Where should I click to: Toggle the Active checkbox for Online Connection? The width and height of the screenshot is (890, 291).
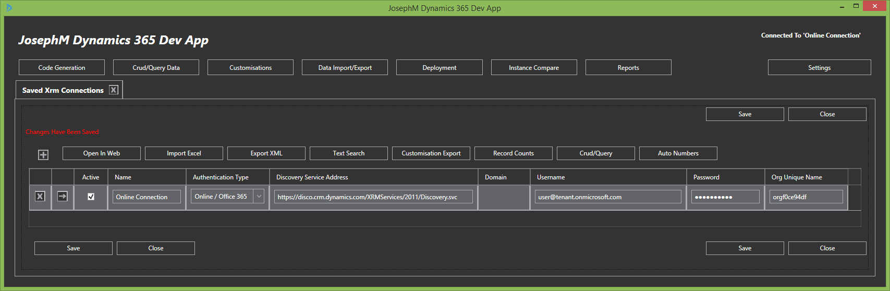pyautogui.click(x=91, y=197)
